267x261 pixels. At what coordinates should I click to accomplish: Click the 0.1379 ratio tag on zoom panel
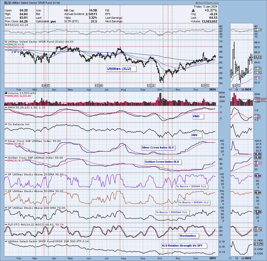point(258,244)
